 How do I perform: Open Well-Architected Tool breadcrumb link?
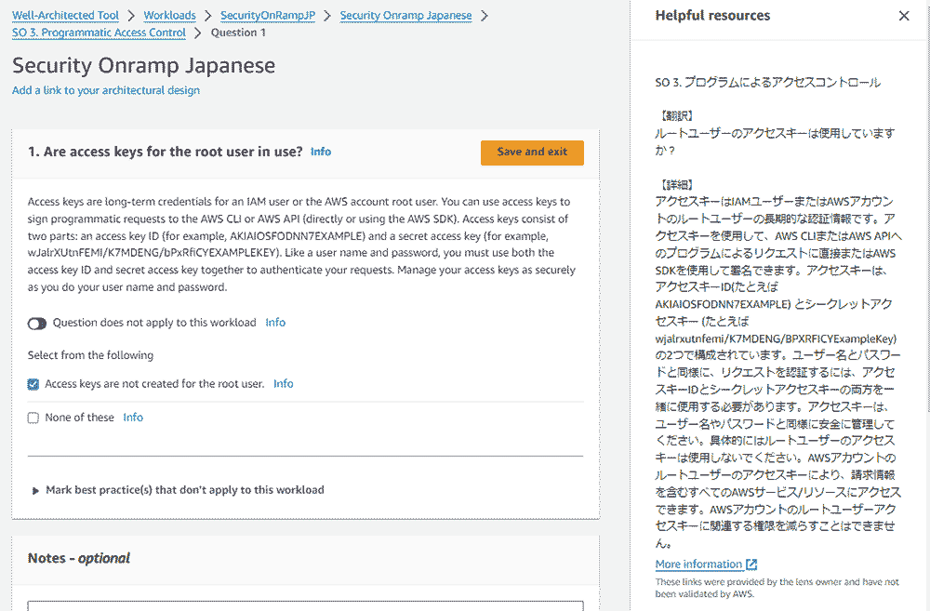click(x=65, y=16)
